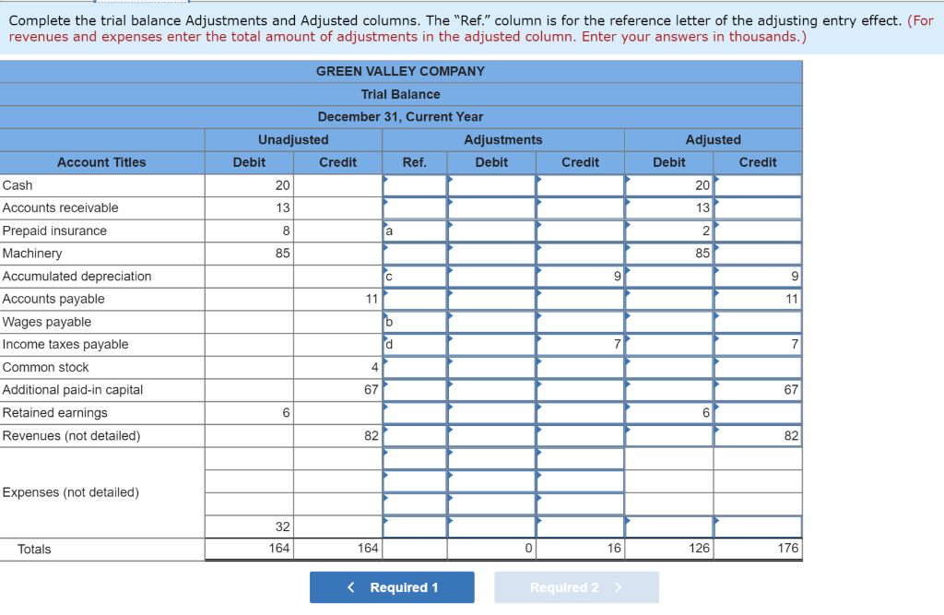The width and height of the screenshot is (944, 615).
Task: Click the adjusted credit total 176
Action: [787, 548]
